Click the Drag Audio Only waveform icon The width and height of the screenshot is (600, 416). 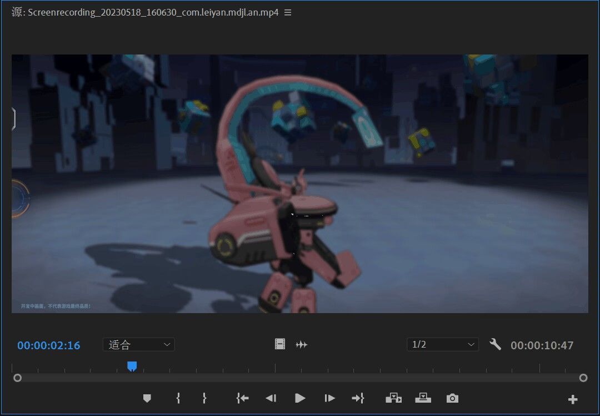tap(302, 345)
